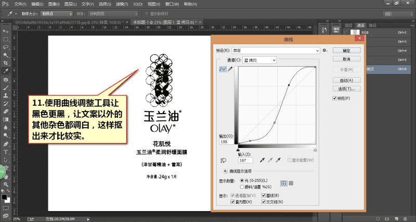Select the Move tool in the toolbar
Image resolution: width=416 pixels, height=222 pixels.
point(5,31)
